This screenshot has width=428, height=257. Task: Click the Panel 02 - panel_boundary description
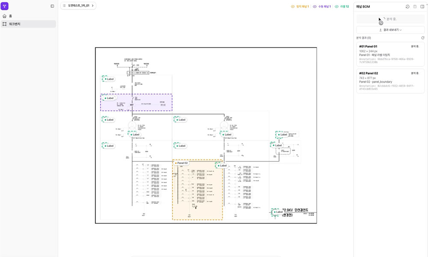click(376, 82)
